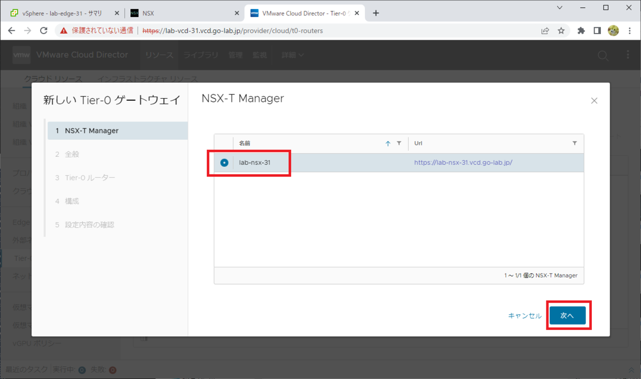The image size is (641, 379).
Task: Open a new browser tab
Action: pyautogui.click(x=376, y=13)
